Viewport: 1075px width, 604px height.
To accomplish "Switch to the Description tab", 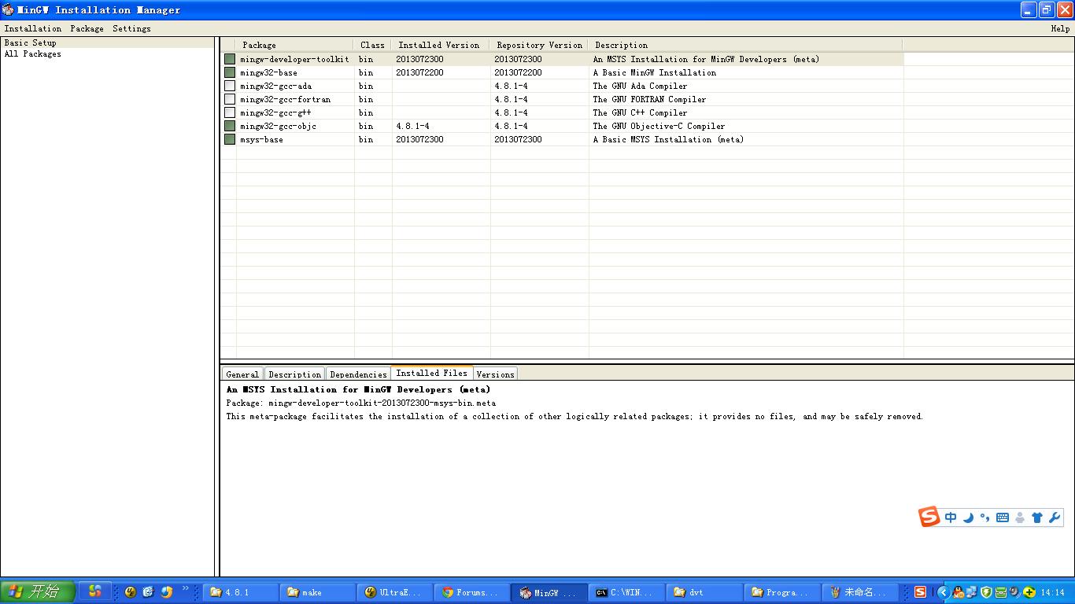I will [295, 374].
